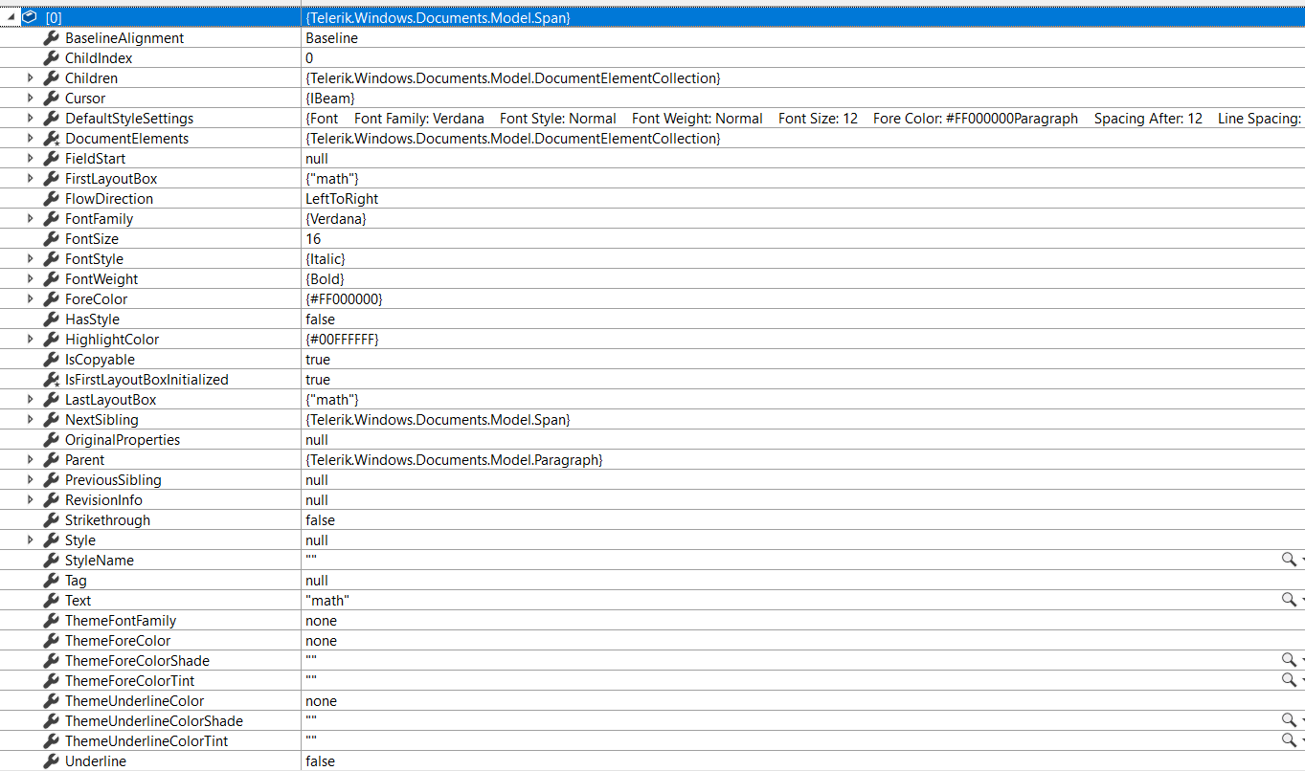Expand the DocumentElements node

coord(30,139)
